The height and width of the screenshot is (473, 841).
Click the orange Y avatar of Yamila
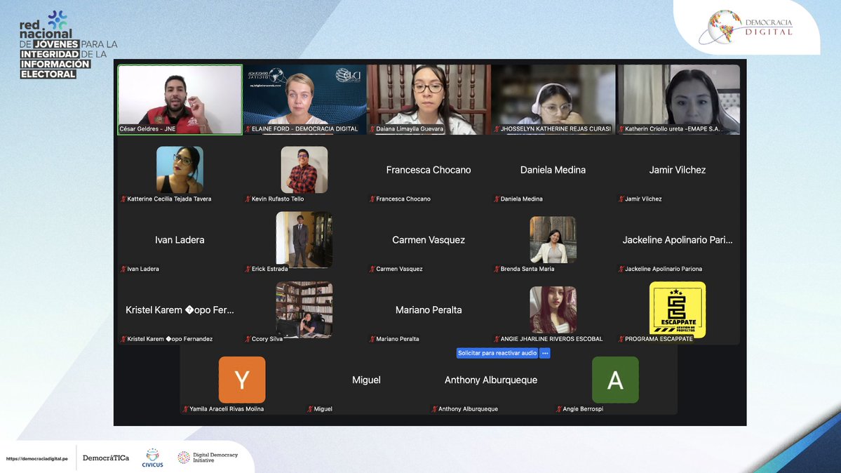pyautogui.click(x=242, y=380)
